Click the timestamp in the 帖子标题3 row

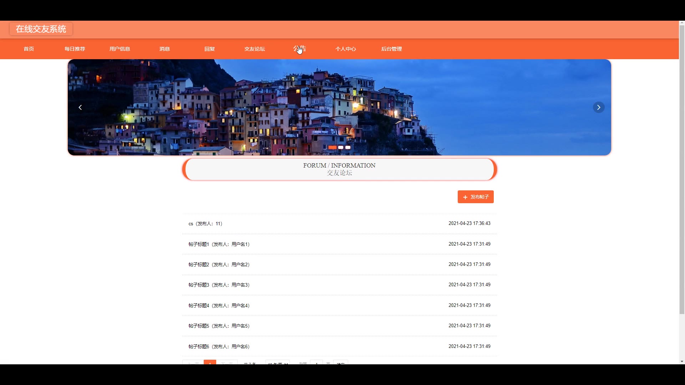pyautogui.click(x=470, y=284)
